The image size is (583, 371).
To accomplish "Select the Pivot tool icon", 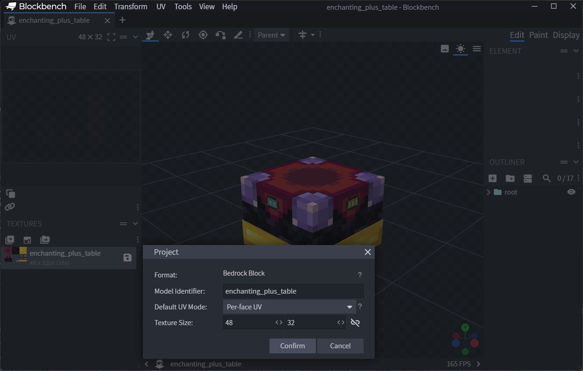I will click(203, 35).
